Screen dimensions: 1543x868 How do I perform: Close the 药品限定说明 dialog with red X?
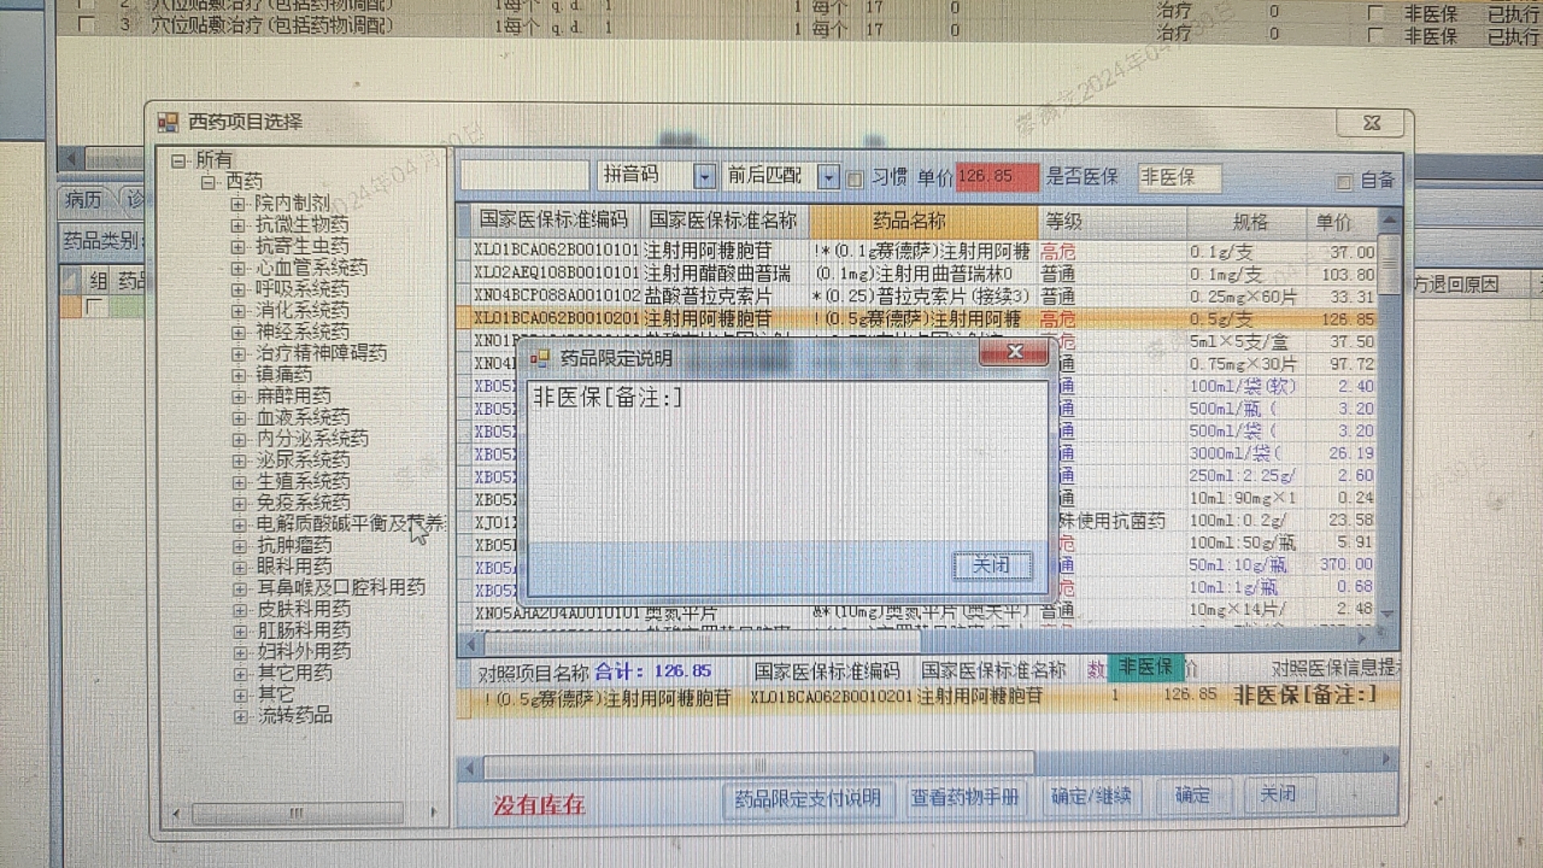pos(1014,351)
